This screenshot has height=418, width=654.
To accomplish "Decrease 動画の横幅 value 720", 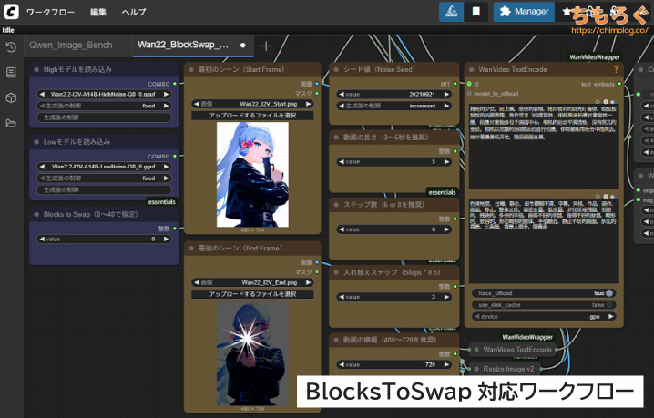I will pos(342,364).
